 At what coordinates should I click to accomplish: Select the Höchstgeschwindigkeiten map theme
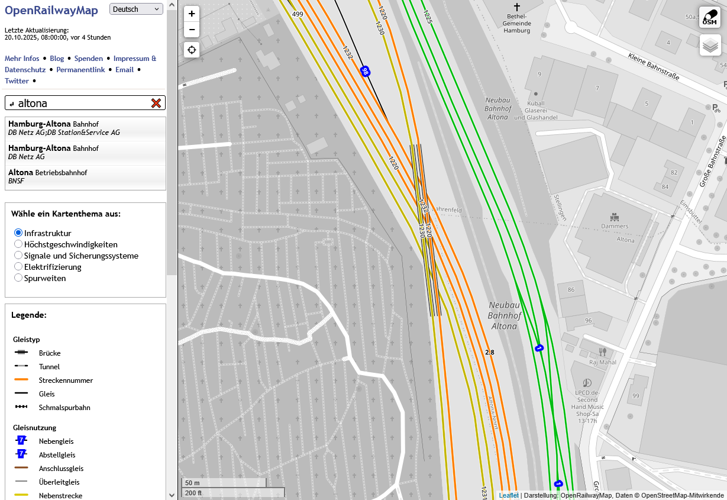click(x=18, y=244)
